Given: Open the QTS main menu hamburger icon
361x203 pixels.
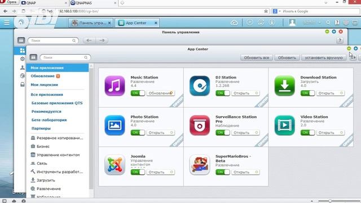Looking at the screenshot, I should tap(7, 23).
